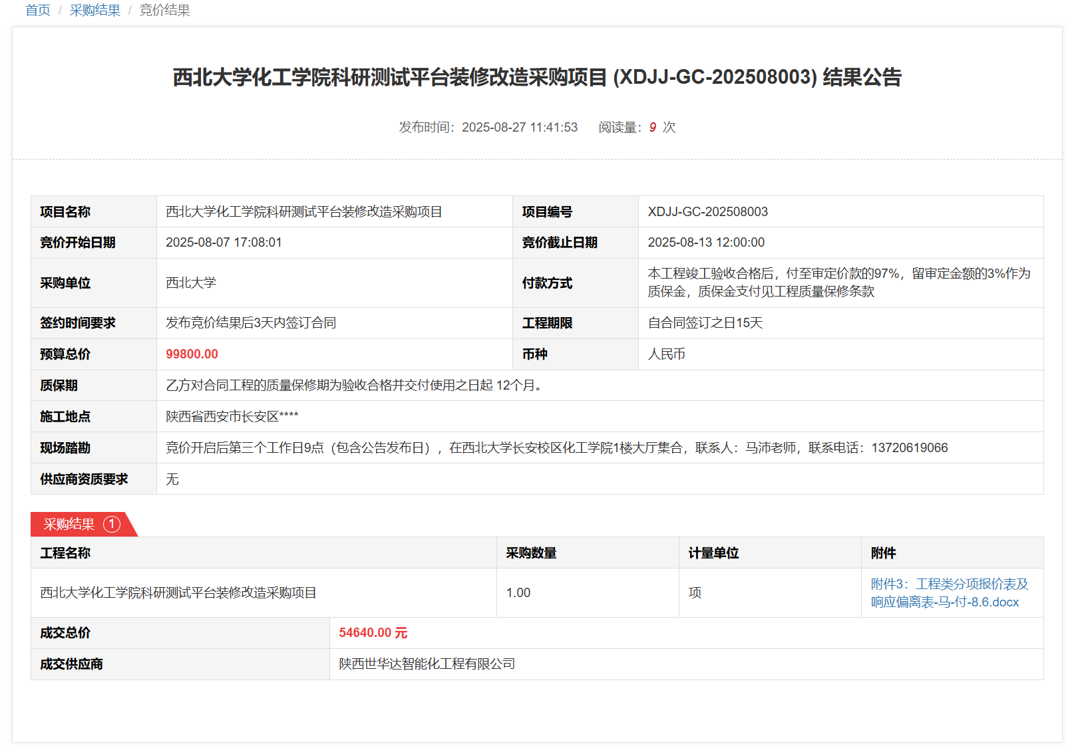Click the 首页 breadcrumb link
Image resolution: width=1078 pixels, height=750 pixels.
pyautogui.click(x=38, y=11)
